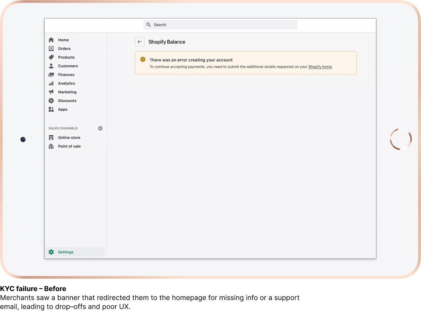The height and width of the screenshot is (311, 421).
Task: Click the error creating your account heading
Action: pyautogui.click(x=191, y=60)
